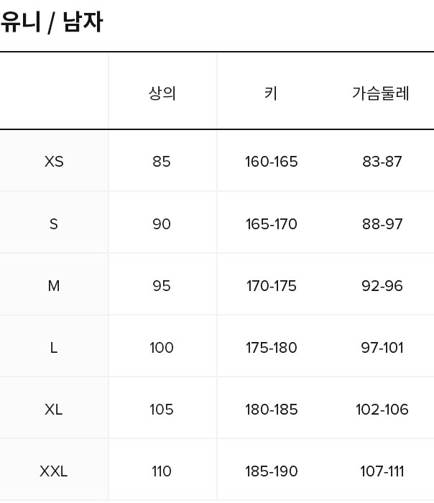This screenshot has height=503, width=434.
Task: Click the 175-180 height cell
Action: pyautogui.click(x=271, y=348)
